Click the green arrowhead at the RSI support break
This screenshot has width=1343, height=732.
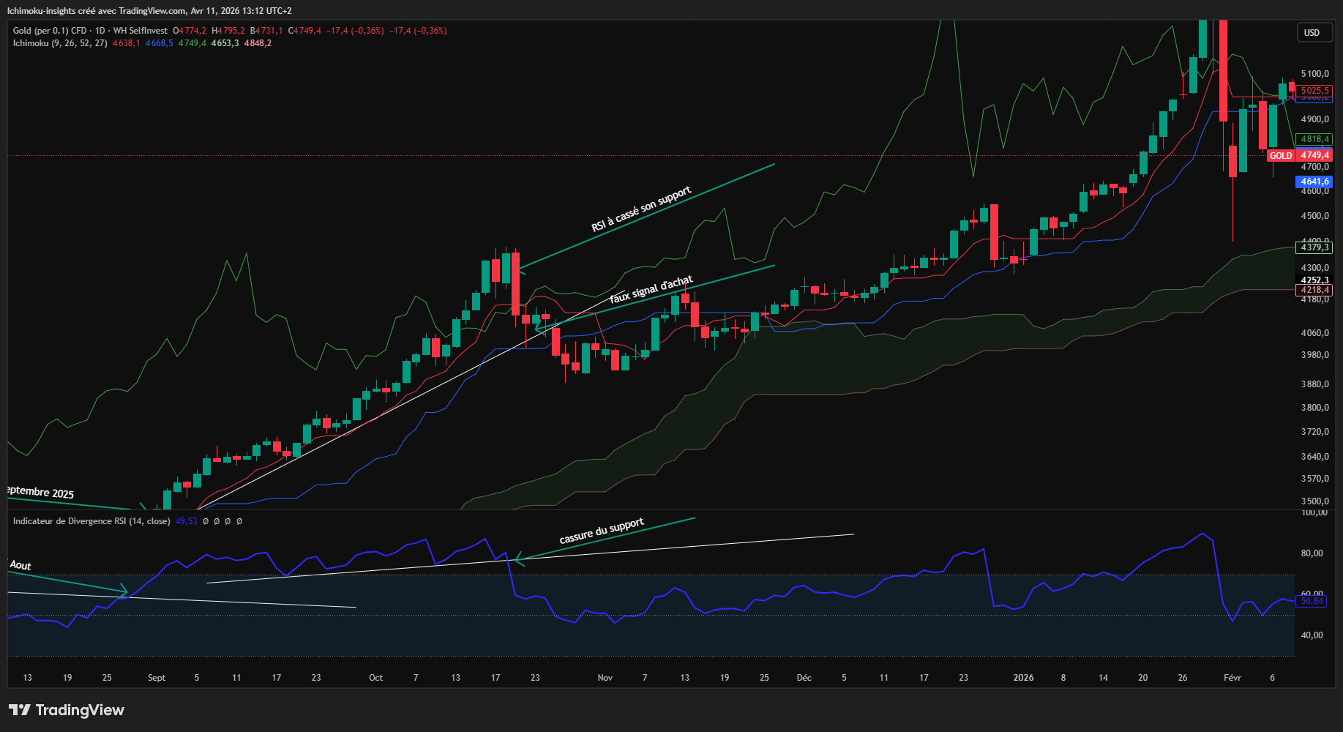coord(519,560)
